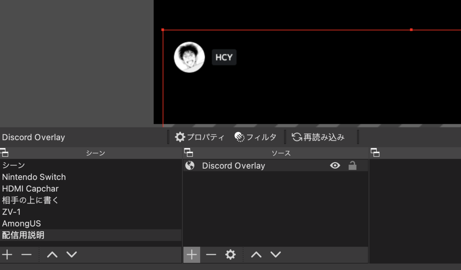The image size is (461, 270).
Task: Select the Nintendo Switch scene
Action: (91, 177)
